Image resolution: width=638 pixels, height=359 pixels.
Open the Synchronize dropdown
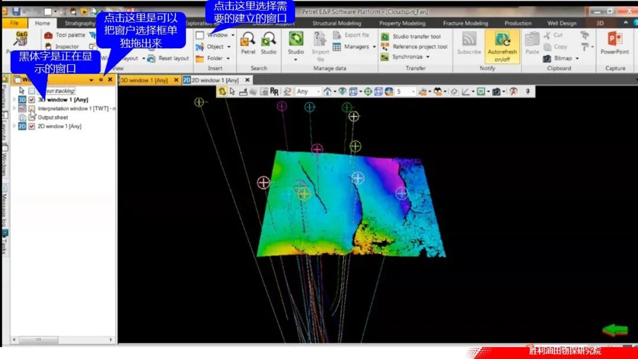click(405, 57)
